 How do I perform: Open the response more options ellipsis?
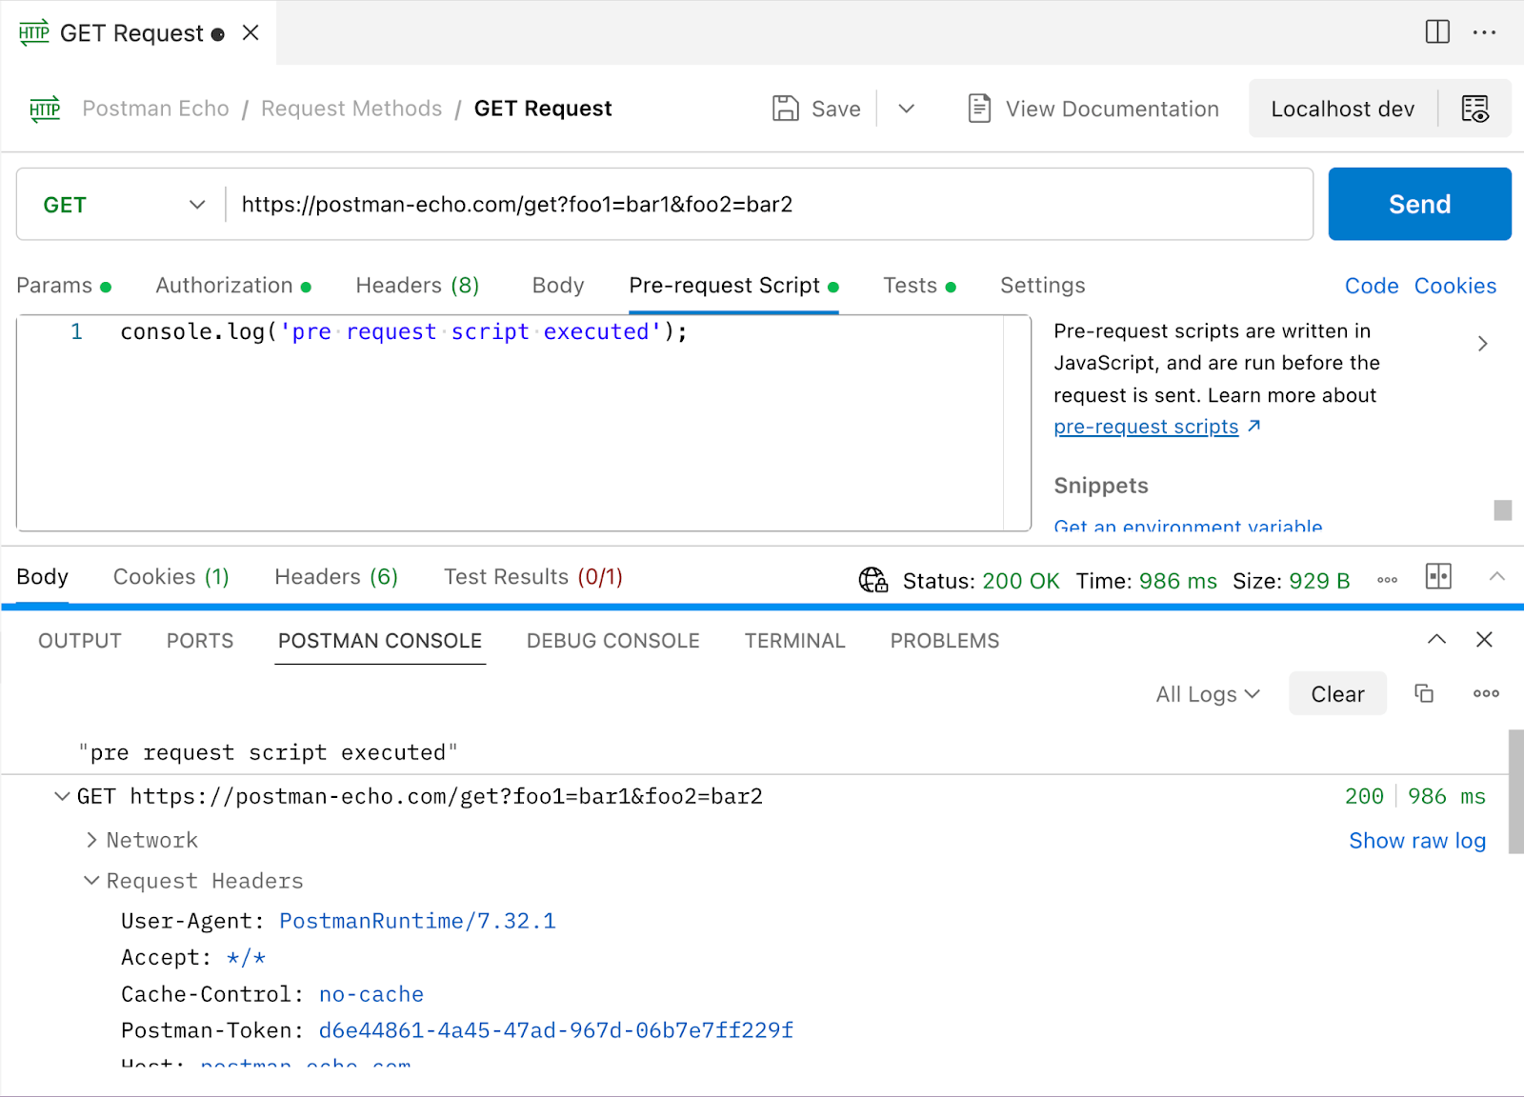(1388, 580)
